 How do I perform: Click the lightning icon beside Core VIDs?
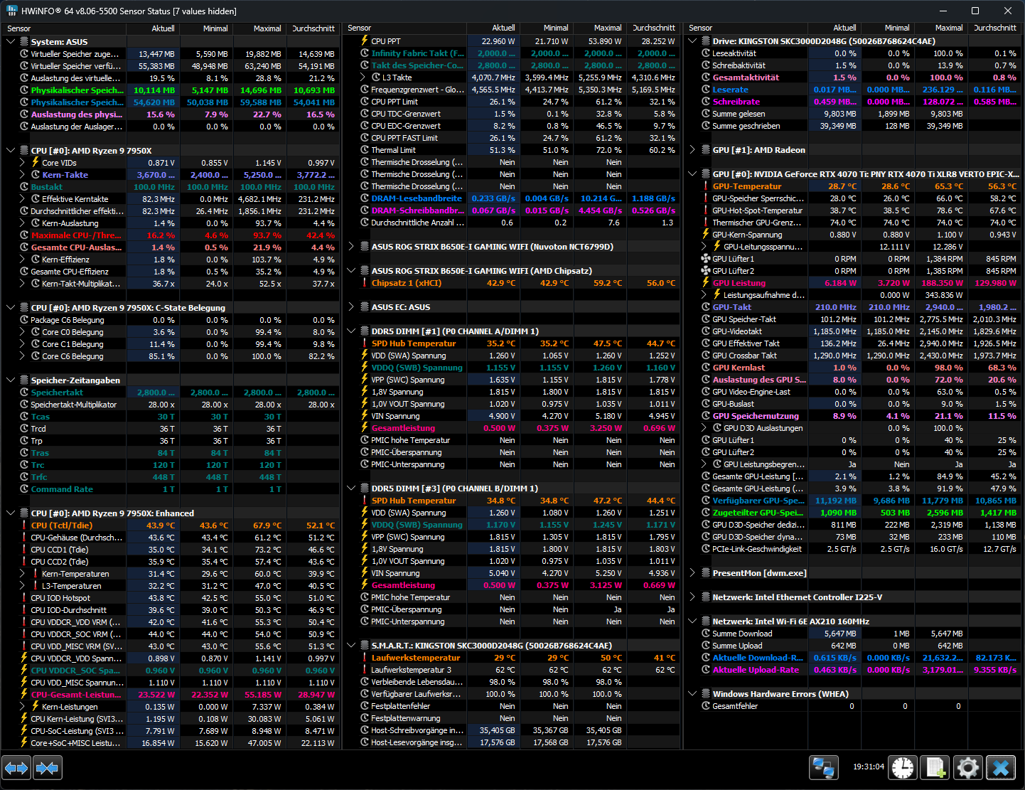click(x=36, y=163)
